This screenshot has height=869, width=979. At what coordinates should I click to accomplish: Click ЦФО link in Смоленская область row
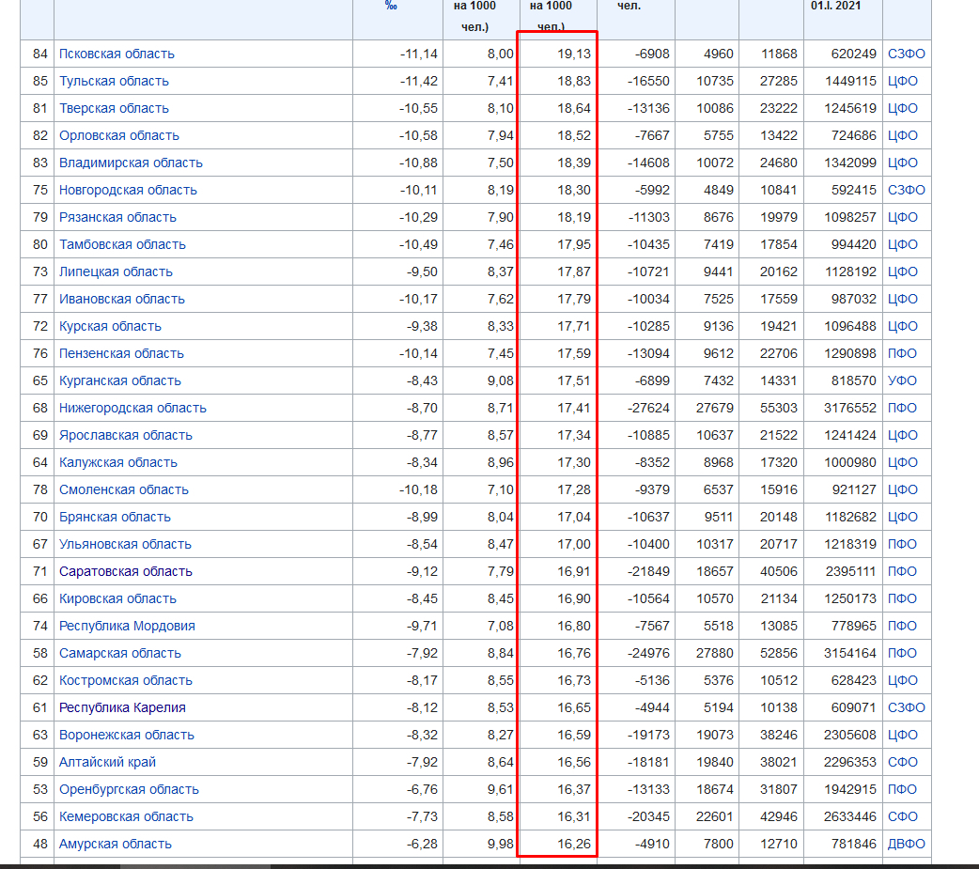(903, 489)
